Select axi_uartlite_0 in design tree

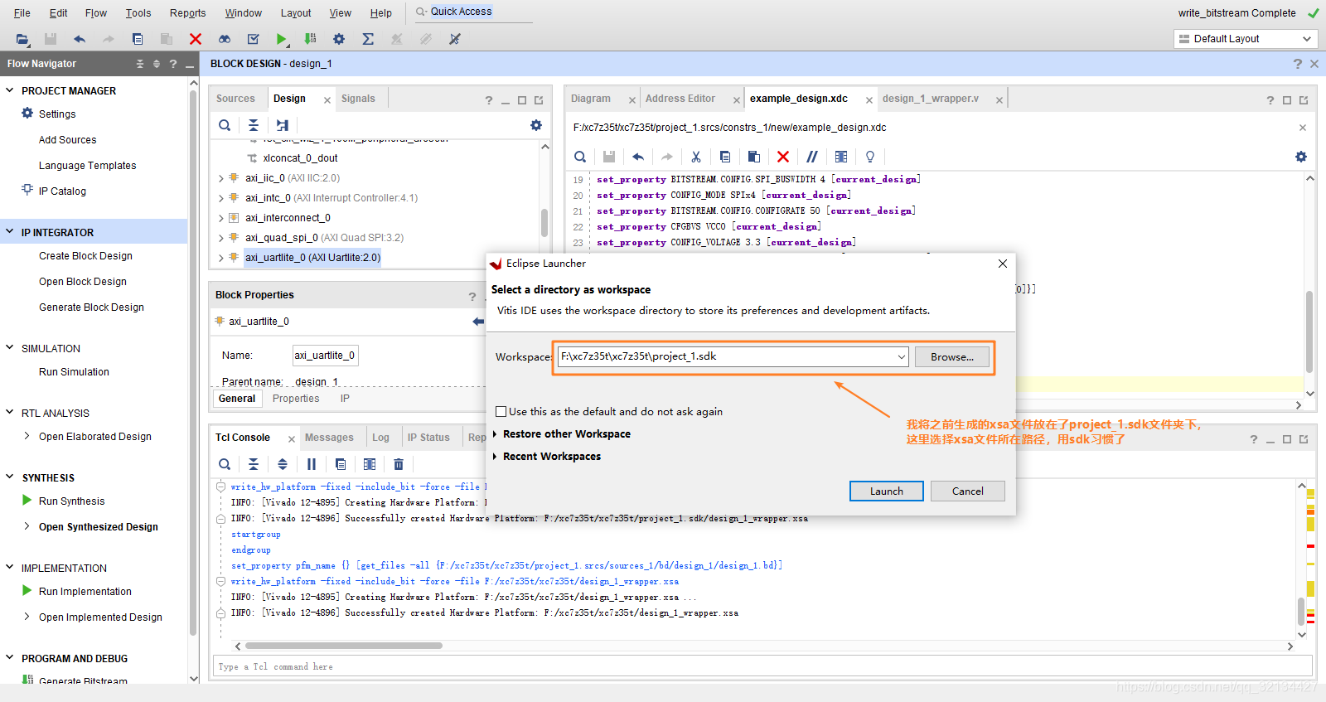pos(312,258)
